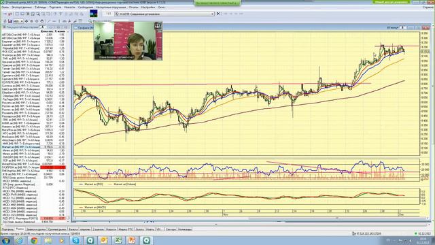Open the Настройки menu
This screenshot has width=435, height=245.
(x=148, y=7)
